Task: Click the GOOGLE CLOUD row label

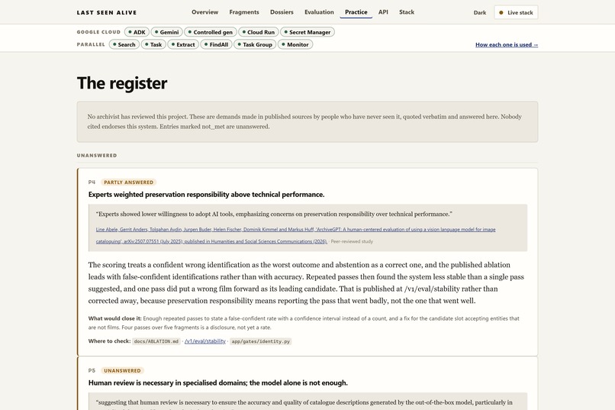Action: pos(98,32)
